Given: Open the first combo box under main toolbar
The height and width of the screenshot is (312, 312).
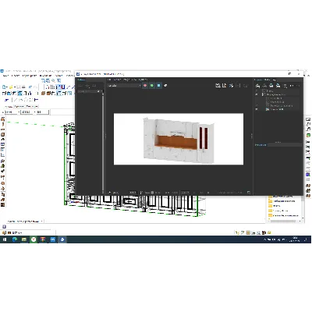Looking at the screenshot, I should point(12,112).
